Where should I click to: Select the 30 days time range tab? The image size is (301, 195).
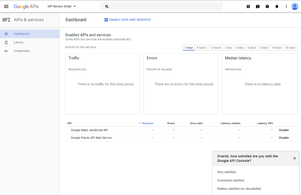pos(290,48)
